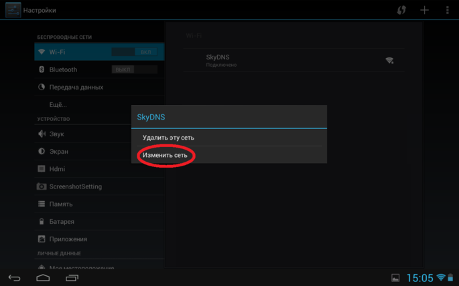Open Батарея battery settings
The height and width of the screenshot is (286, 459).
pos(99,221)
